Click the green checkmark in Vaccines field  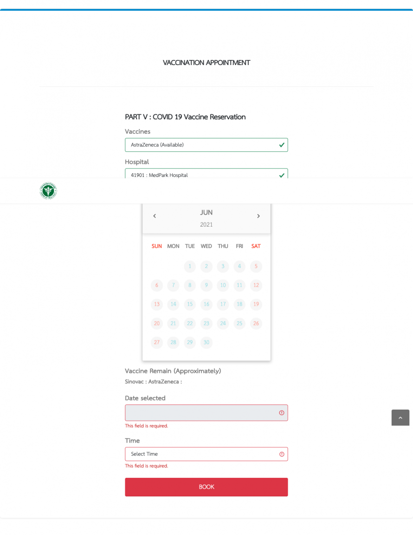[282, 144]
